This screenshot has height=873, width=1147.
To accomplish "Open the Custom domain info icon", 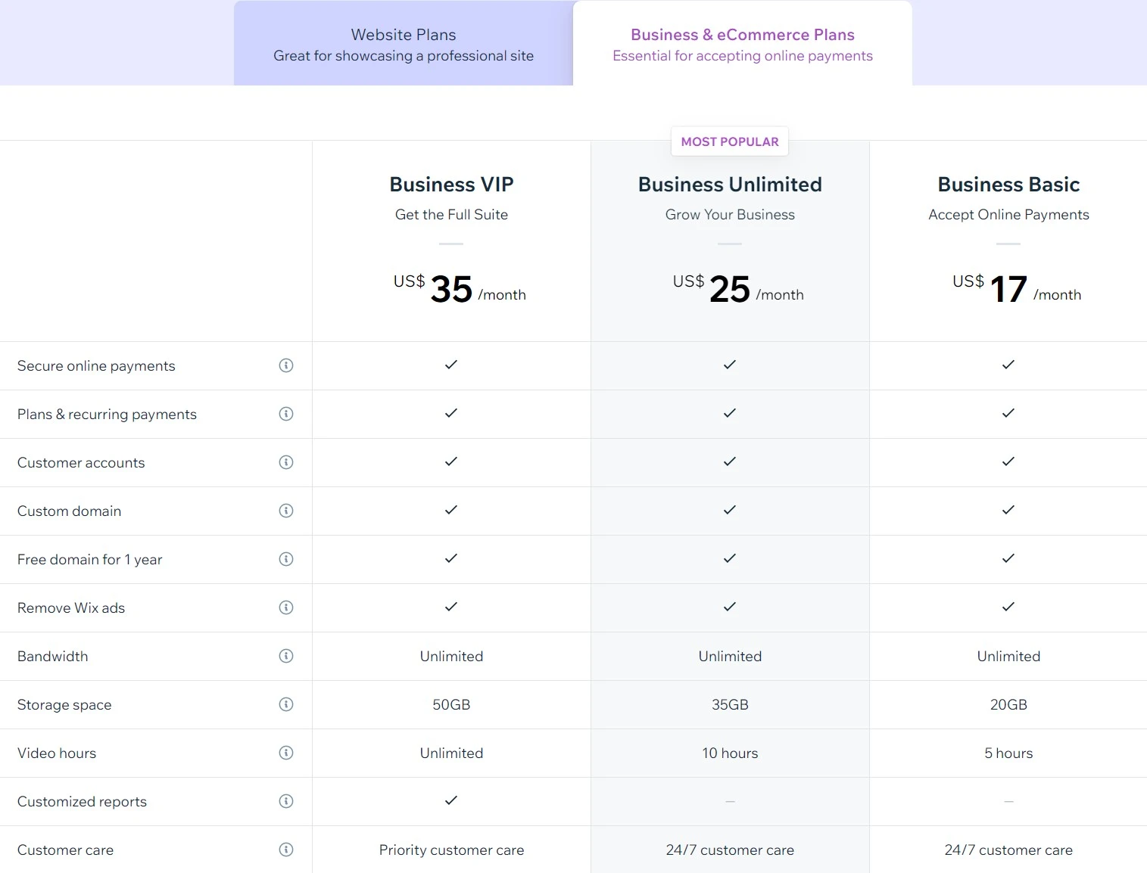I will [286, 511].
